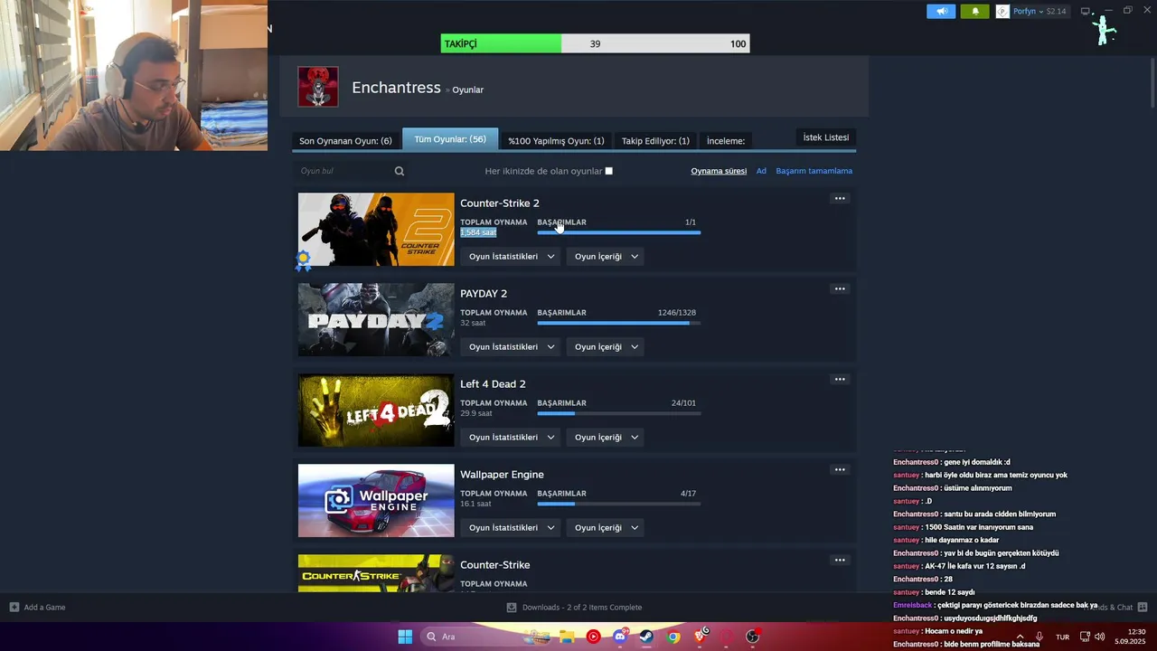1157x651 pixels.
Task: Open the Left 4 Dead 2 title link
Action: 493,384
